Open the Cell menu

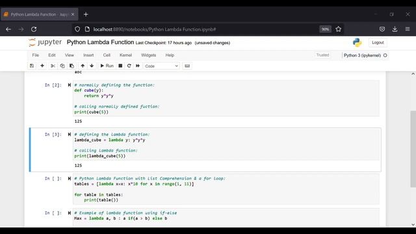[107, 55]
